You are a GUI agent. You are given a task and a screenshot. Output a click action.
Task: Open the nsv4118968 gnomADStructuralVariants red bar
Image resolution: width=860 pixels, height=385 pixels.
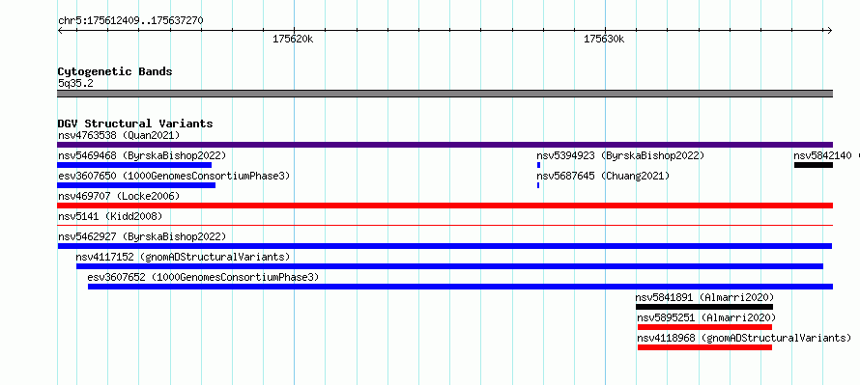pos(704,347)
